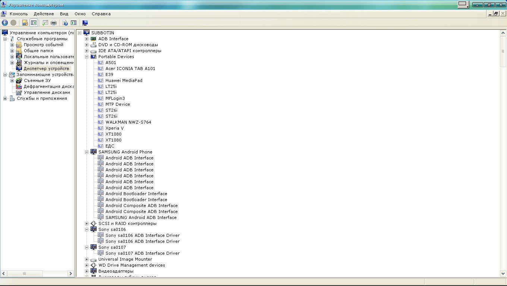Click the SAMSUNG Android ADB Interface icon
This screenshot has width=507, height=286.
[101, 217]
